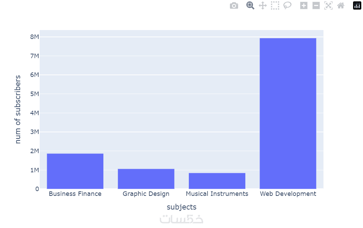
Task: Download plot as PNG camera icon
Action: (x=234, y=6)
